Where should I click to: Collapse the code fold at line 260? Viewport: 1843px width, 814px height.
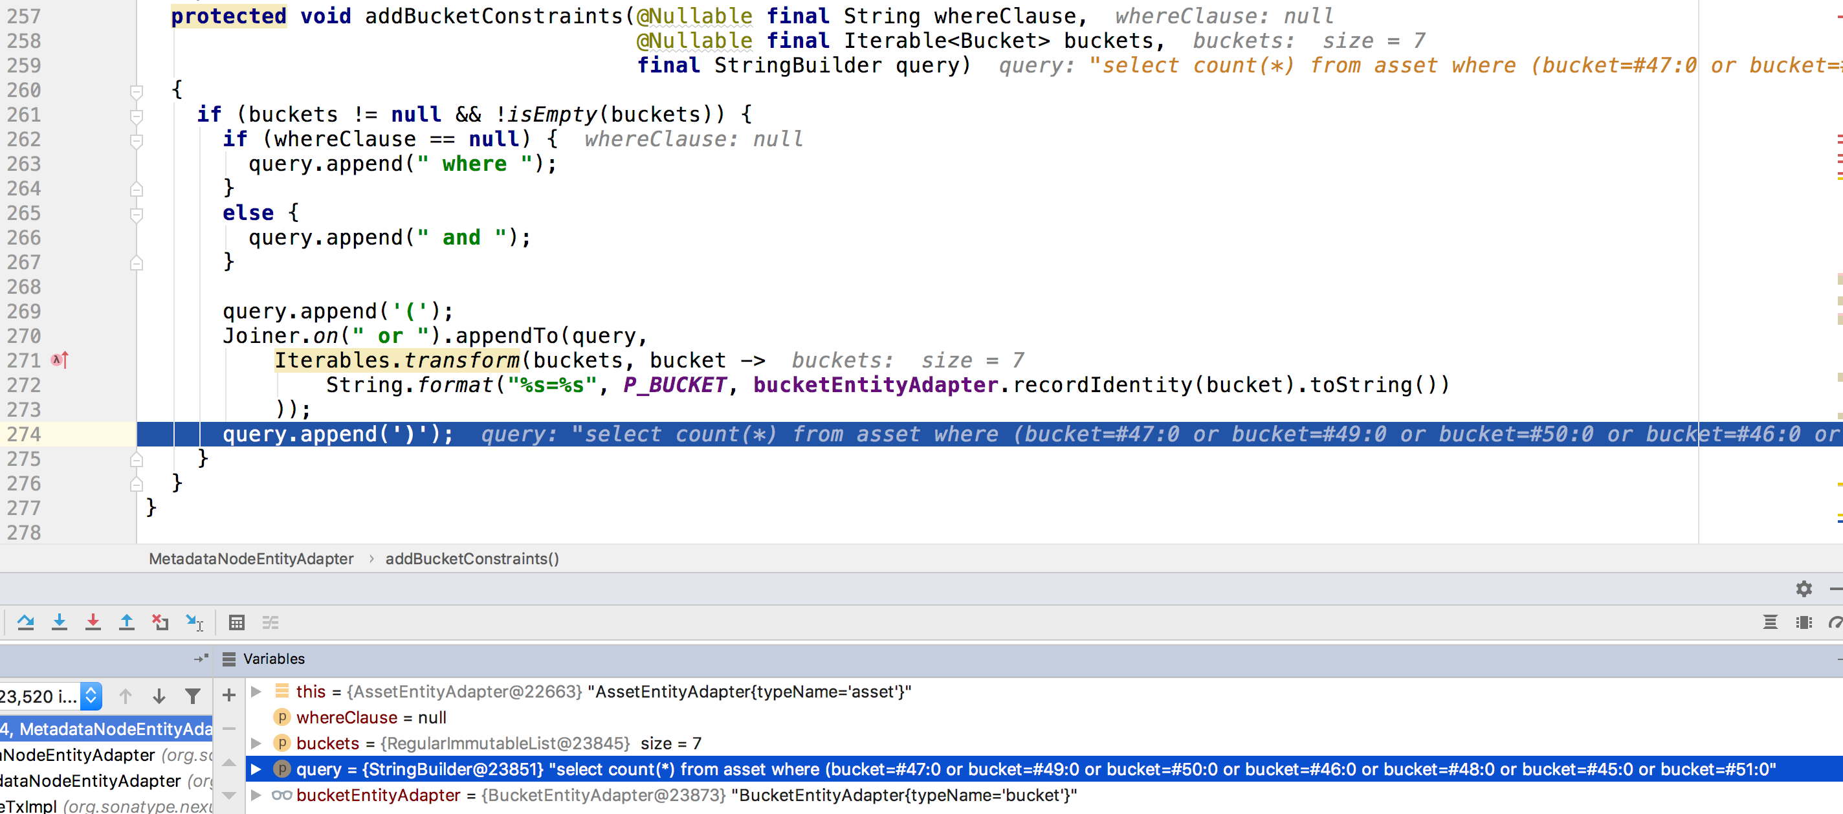tap(136, 91)
